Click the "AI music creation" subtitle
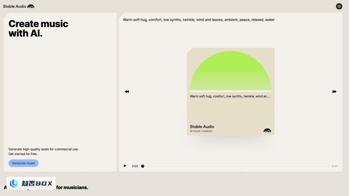Viewport: 349px width, 196px height. pyautogui.click(x=201, y=131)
